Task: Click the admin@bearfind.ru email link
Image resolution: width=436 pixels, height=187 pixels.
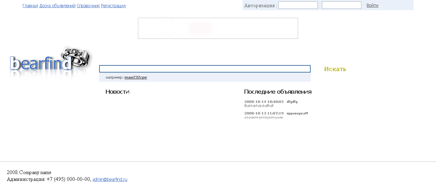Action: tap(110, 180)
